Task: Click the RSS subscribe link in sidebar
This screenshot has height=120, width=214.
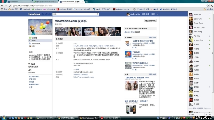Action: click(x=32, y=79)
